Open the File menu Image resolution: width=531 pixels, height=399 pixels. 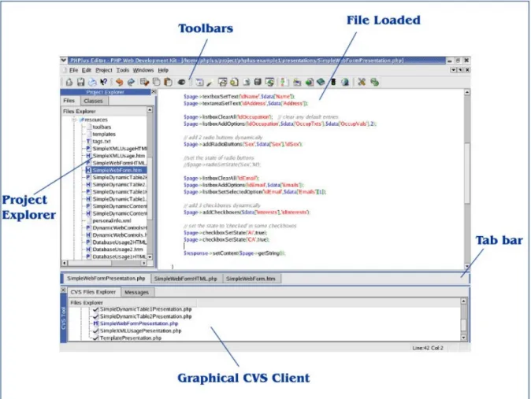pyautogui.click(x=73, y=70)
